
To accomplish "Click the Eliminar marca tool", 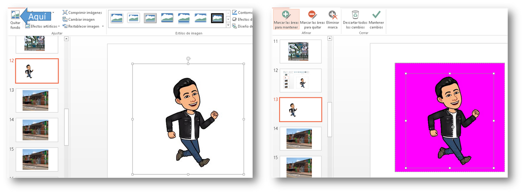I will tap(332, 20).
